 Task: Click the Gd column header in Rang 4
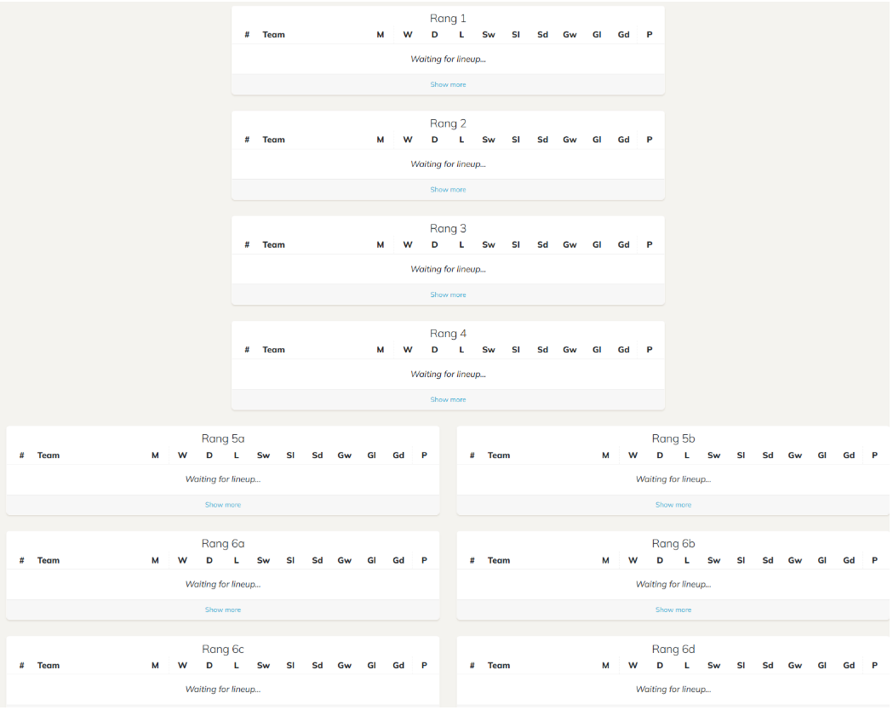(624, 350)
